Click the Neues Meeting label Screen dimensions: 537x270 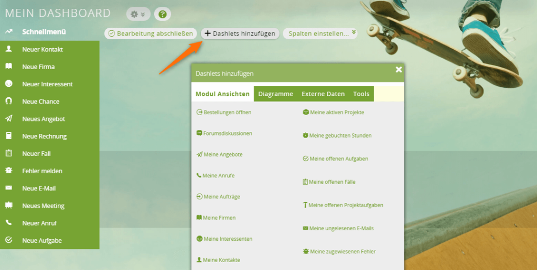(x=44, y=206)
